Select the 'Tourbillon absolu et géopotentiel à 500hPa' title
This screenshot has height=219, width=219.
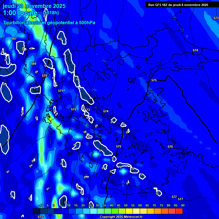[49, 23]
